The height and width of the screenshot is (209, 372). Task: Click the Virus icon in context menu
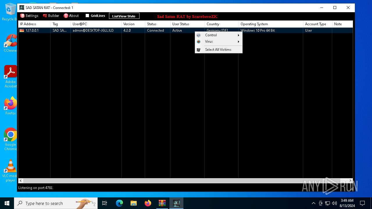click(198, 42)
